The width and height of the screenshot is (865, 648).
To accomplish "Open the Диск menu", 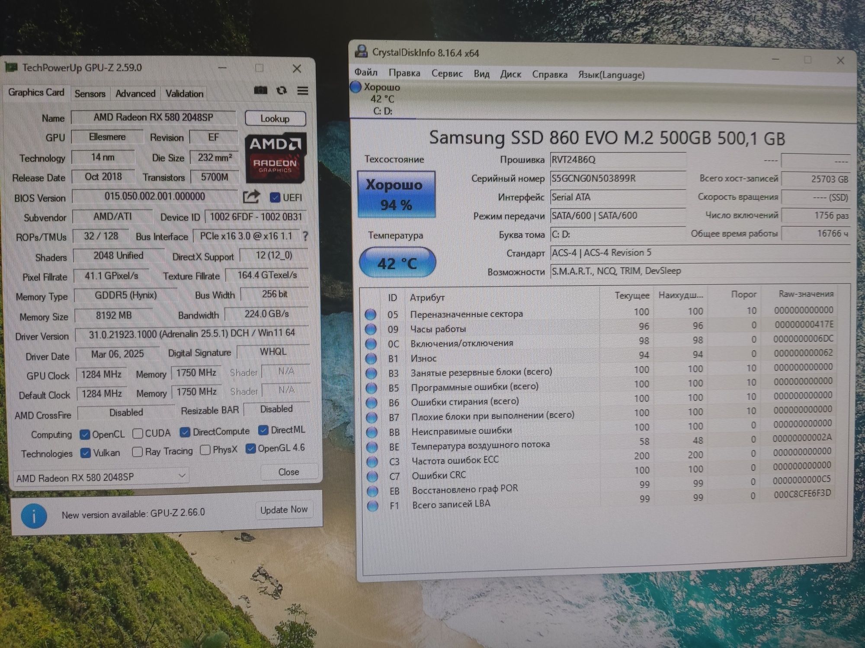I will [511, 74].
